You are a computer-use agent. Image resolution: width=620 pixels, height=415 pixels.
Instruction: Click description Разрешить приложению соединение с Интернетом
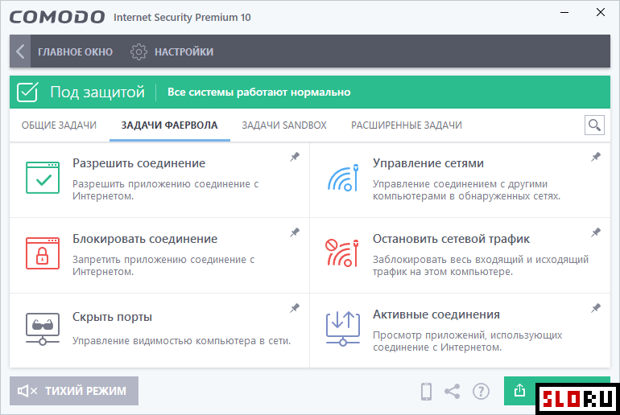pyautogui.click(x=165, y=190)
